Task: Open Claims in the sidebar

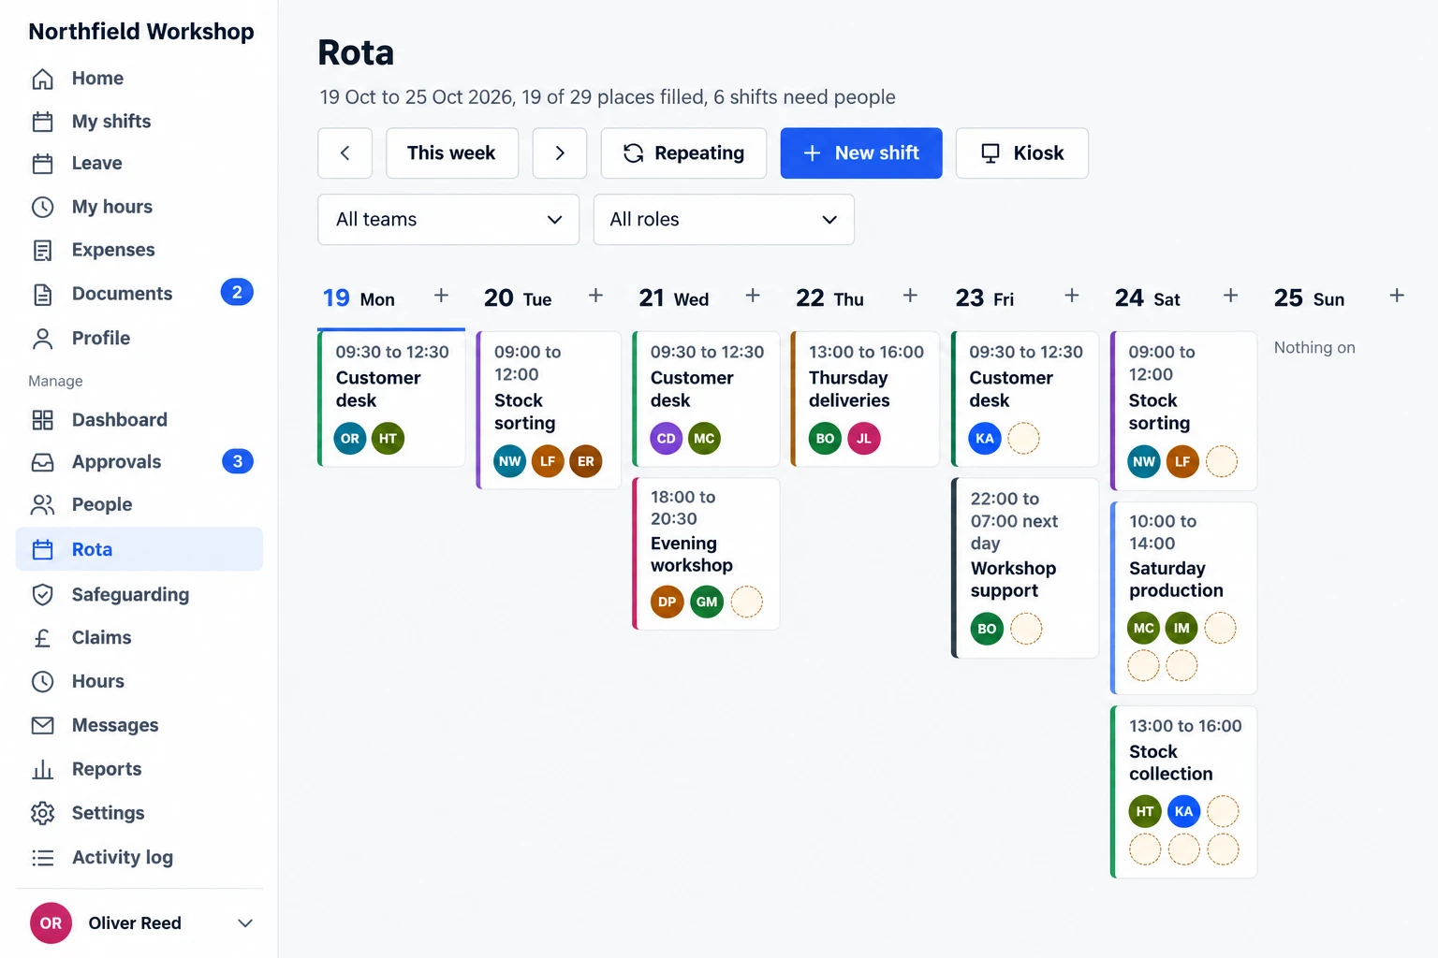Action: point(139,638)
